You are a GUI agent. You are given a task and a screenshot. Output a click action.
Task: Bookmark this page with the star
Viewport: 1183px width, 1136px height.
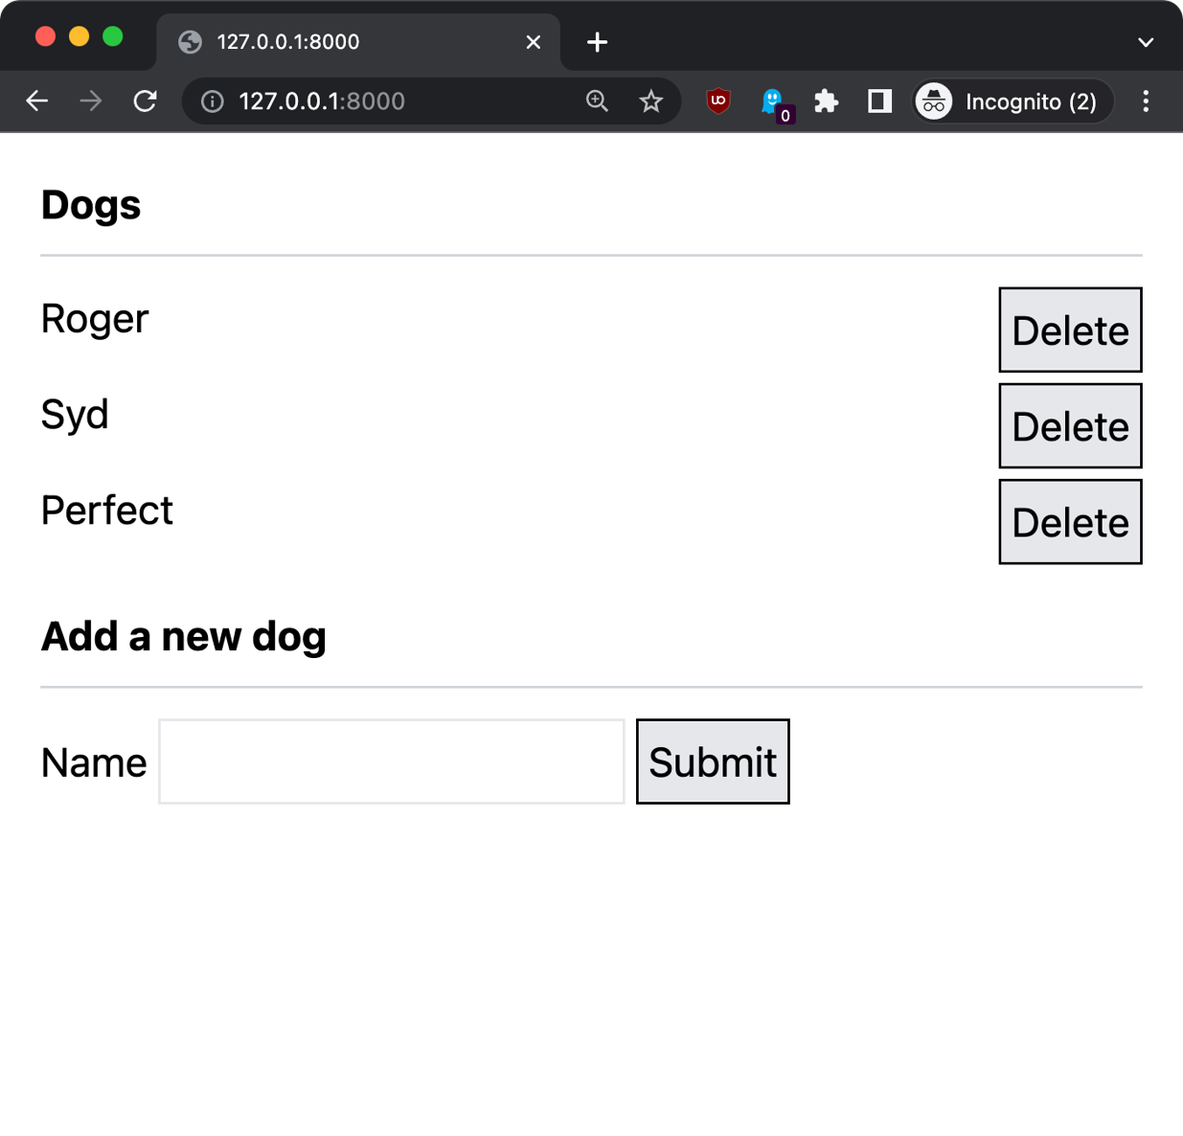(x=651, y=102)
